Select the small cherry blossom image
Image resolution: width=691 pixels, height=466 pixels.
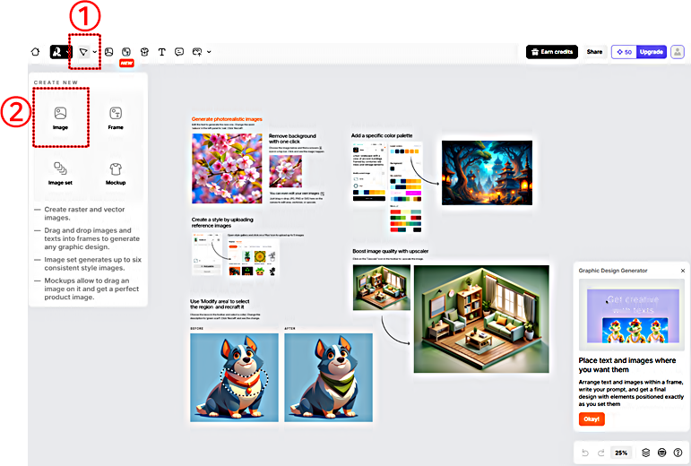pyautogui.click(x=286, y=171)
